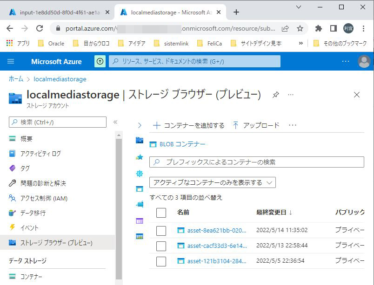Open more options next to the blade pin

click(291, 95)
